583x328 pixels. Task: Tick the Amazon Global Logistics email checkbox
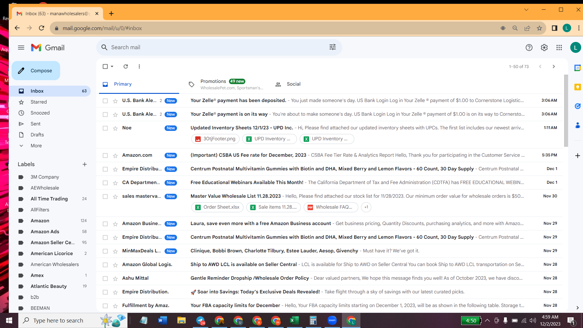click(105, 265)
